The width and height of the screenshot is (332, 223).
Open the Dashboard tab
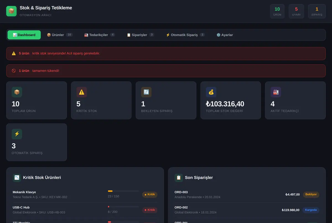click(x=24, y=35)
